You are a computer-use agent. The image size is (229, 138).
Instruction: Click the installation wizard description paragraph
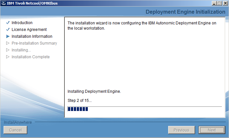tap(142, 26)
